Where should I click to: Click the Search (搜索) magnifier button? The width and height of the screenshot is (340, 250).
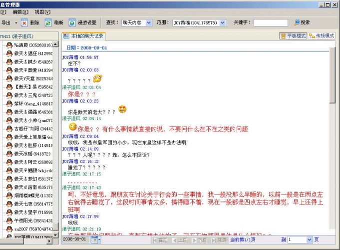(x=298, y=22)
